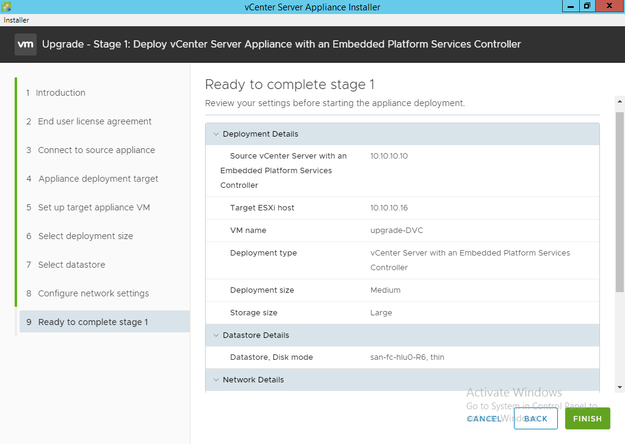625x444 pixels.
Task: Click the vertical scrollbar thumb
Action: [x=620, y=202]
